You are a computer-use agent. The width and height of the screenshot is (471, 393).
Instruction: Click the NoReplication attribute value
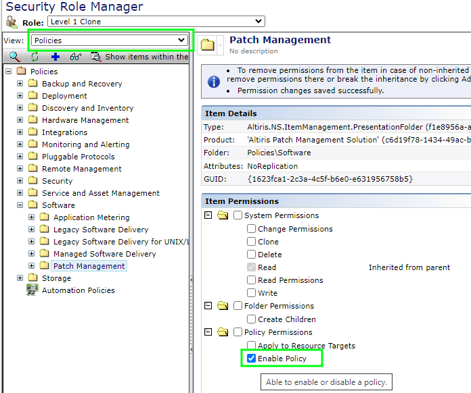pos(273,165)
